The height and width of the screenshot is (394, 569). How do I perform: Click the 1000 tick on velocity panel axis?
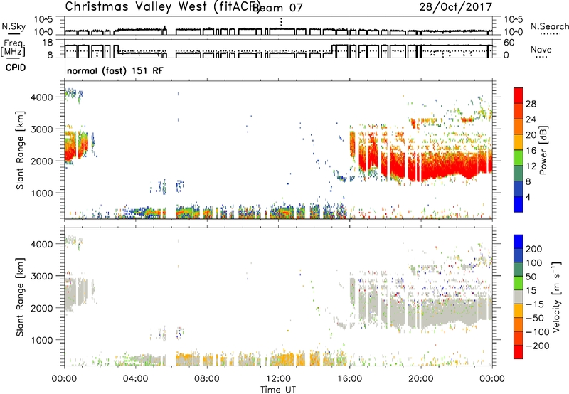click(42, 340)
